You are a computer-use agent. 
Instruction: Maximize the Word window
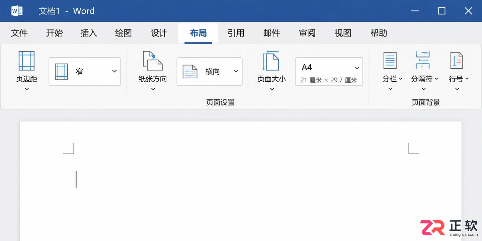(x=442, y=11)
